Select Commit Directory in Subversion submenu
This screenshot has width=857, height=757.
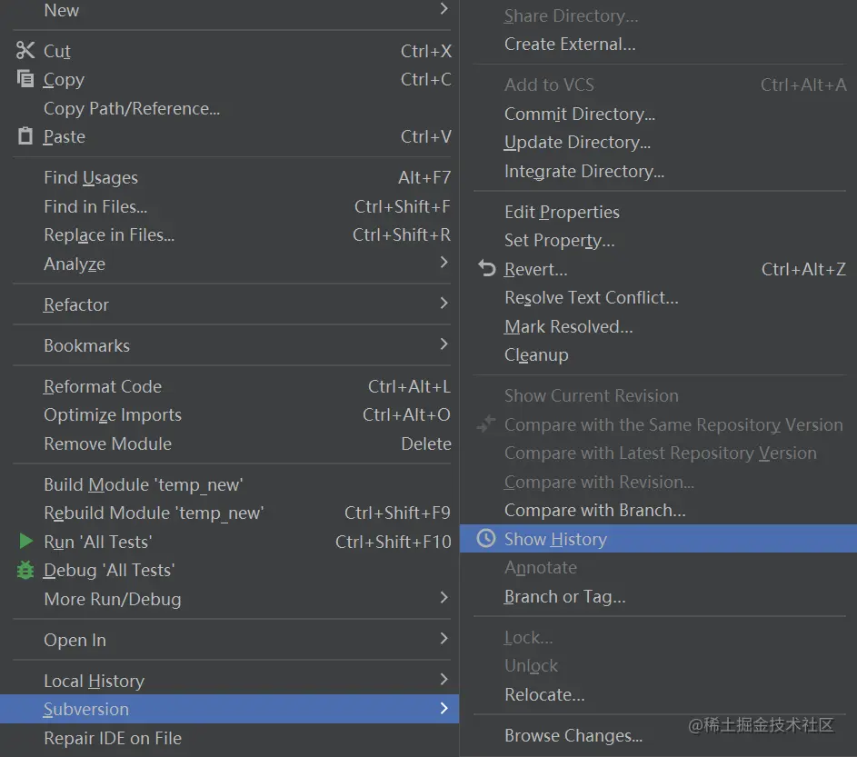pos(580,114)
